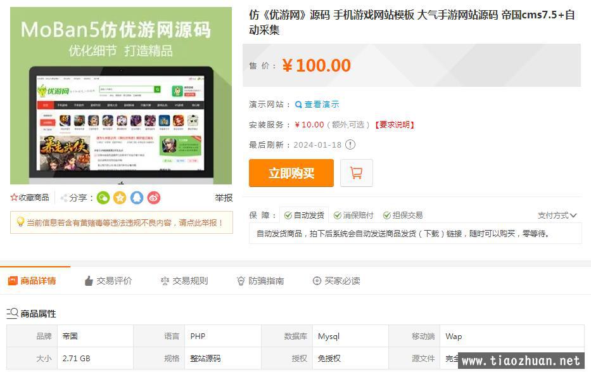Click the 2024-01-18 refresh date
The image size is (591, 372).
click(317, 144)
